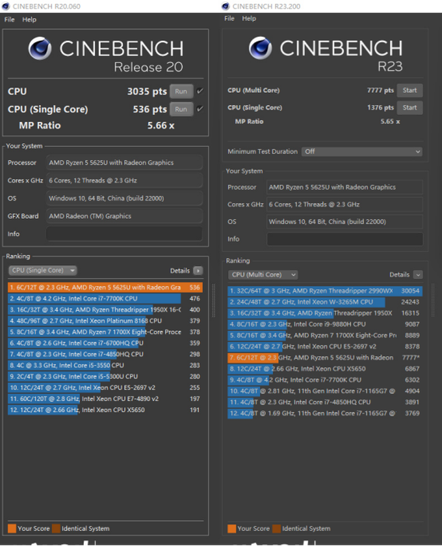Open the CPU (Single Core) ranking dropdown

(43, 270)
